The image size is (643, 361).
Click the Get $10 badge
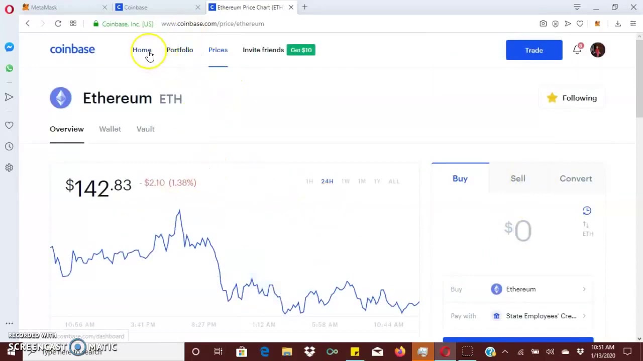[x=301, y=50]
